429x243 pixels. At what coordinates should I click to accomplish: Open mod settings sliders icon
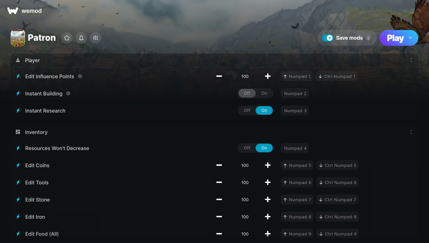[x=95, y=38]
